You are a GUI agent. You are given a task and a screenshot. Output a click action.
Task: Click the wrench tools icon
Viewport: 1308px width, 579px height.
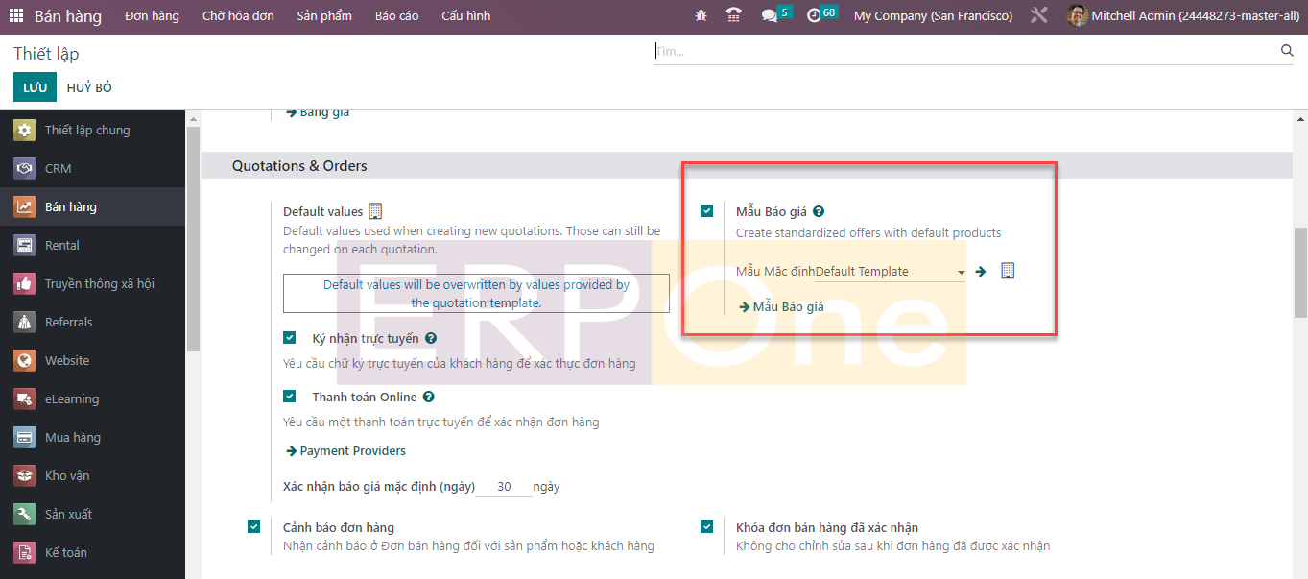click(x=1038, y=16)
